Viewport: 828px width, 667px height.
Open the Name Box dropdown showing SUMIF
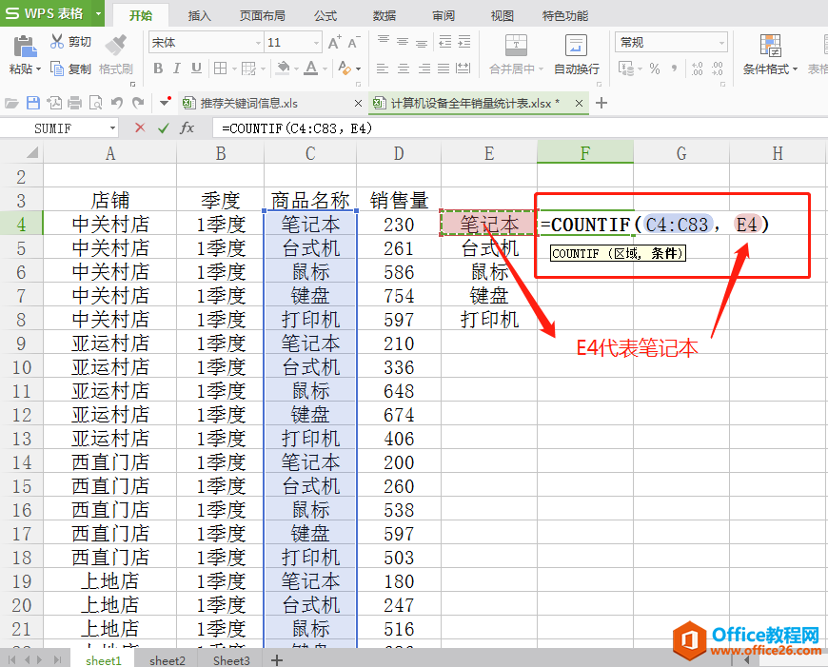click(x=112, y=128)
